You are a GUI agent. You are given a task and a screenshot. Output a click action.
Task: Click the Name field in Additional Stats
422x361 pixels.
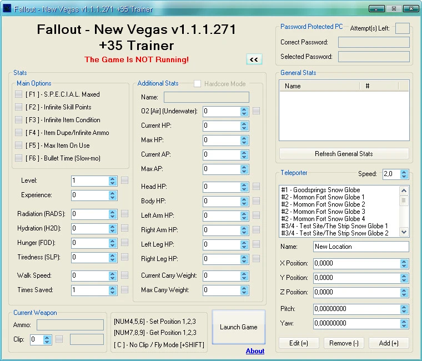point(207,97)
